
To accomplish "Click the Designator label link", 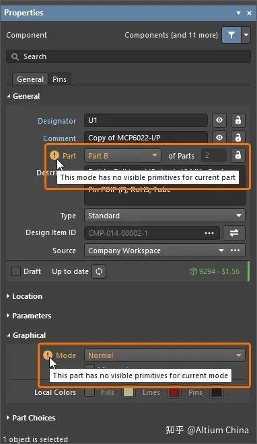I will pyautogui.click(x=57, y=121).
